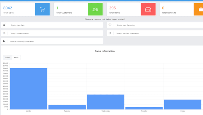This screenshot has height=115, width=203.
Task: Click the Friday sales bar
Action: (x=182, y=104)
